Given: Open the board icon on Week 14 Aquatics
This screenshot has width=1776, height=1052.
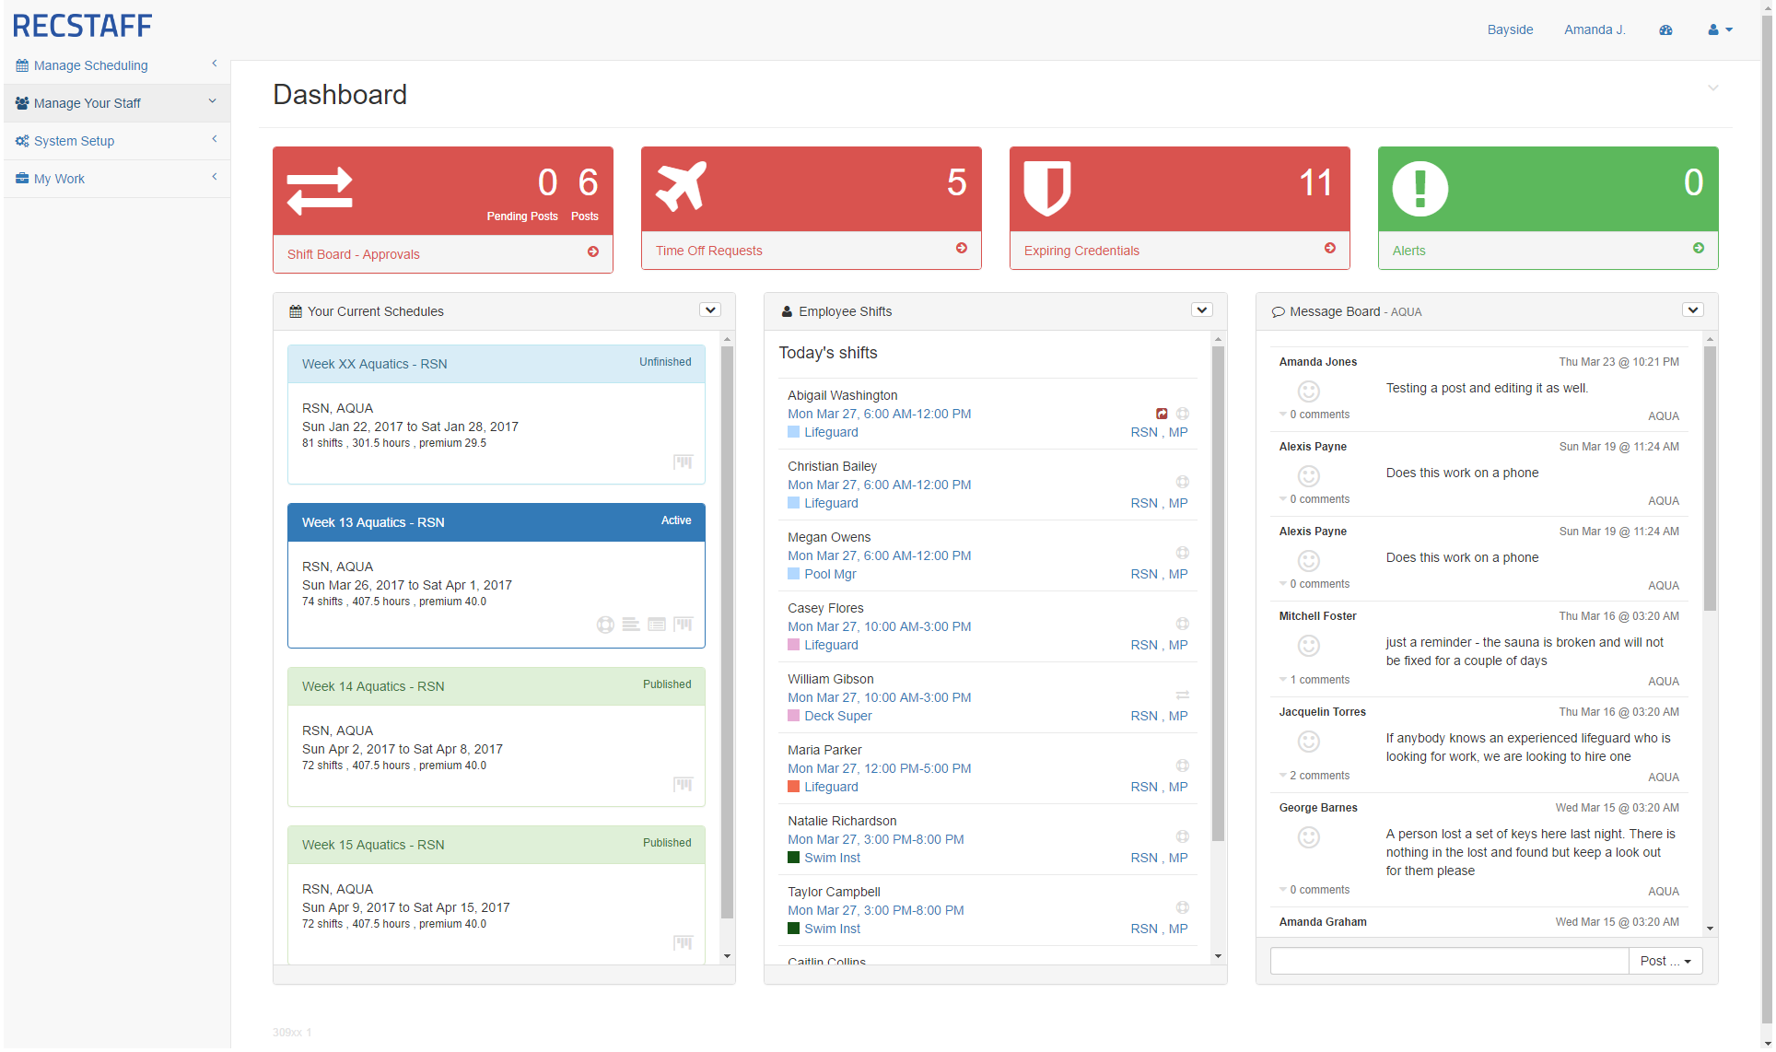Looking at the screenshot, I should click(x=683, y=784).
